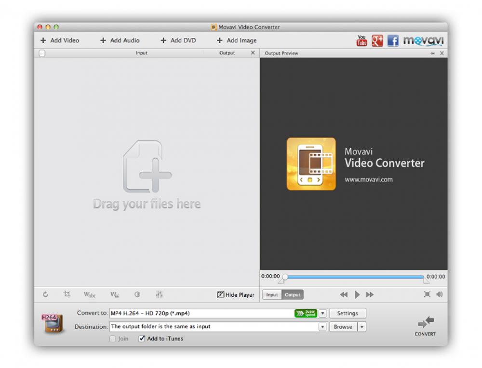
Task: Toggle the Add to iTunes checkbox
Action: [x=141, y=338]
